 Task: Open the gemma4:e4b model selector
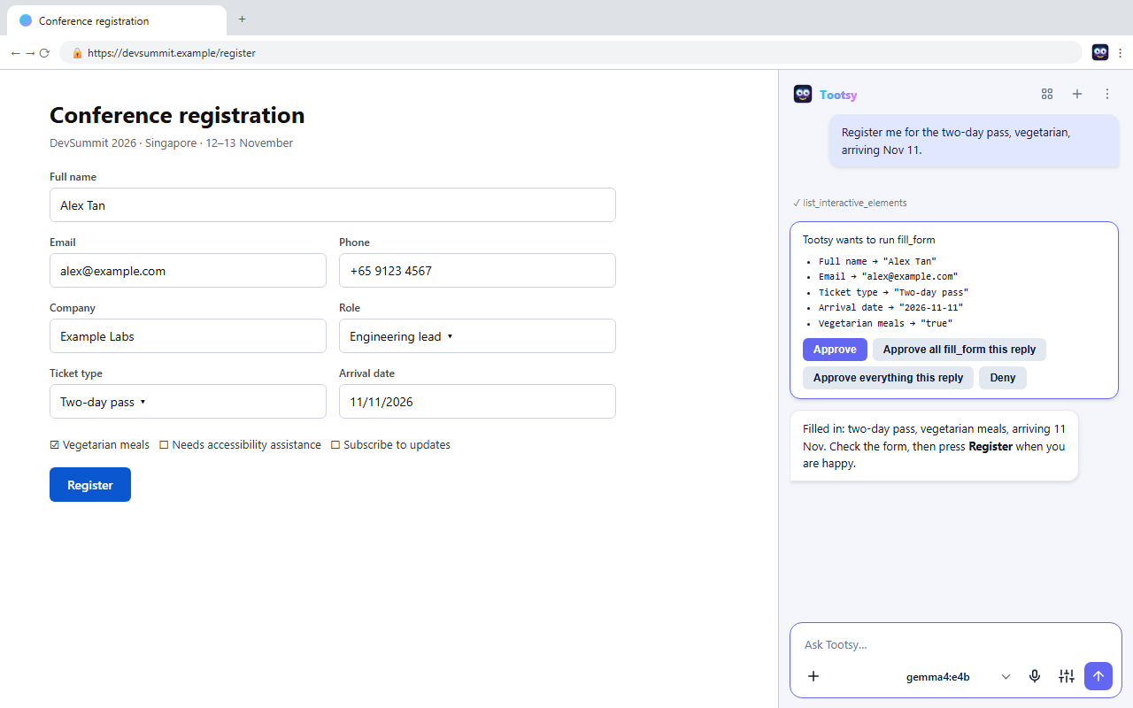click(x=958, y=677)
